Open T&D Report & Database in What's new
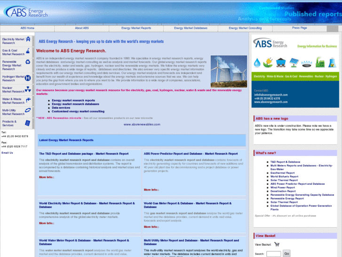342x257 pixels. (x=285, y=162)
